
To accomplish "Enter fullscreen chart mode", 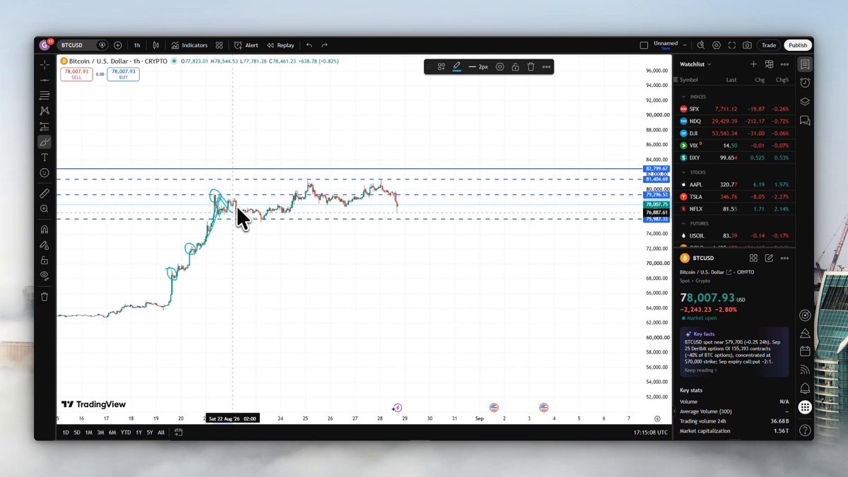I will pos(732,45).
